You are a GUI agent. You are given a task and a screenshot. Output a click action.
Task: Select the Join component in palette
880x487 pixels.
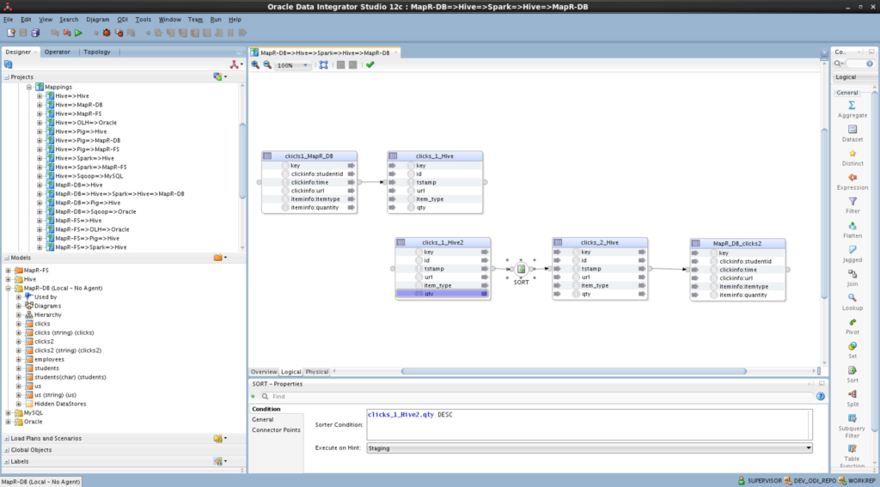click(x=852, y=278)
